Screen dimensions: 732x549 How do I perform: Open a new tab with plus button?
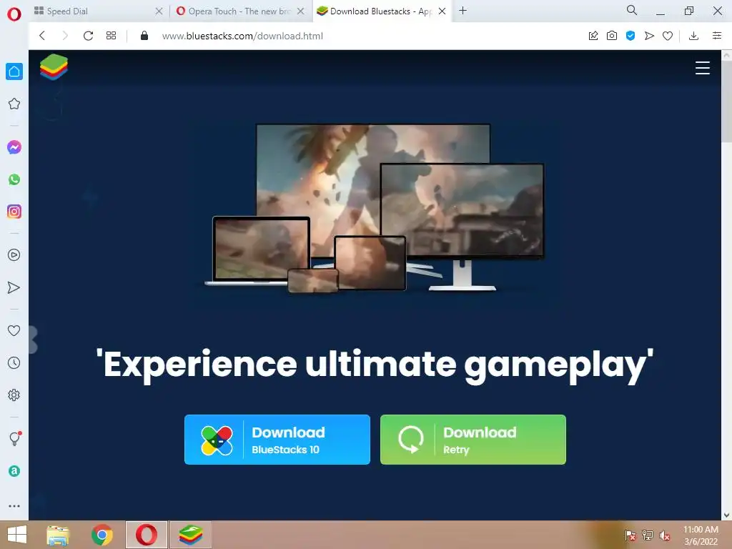click(x=463, y=11)
